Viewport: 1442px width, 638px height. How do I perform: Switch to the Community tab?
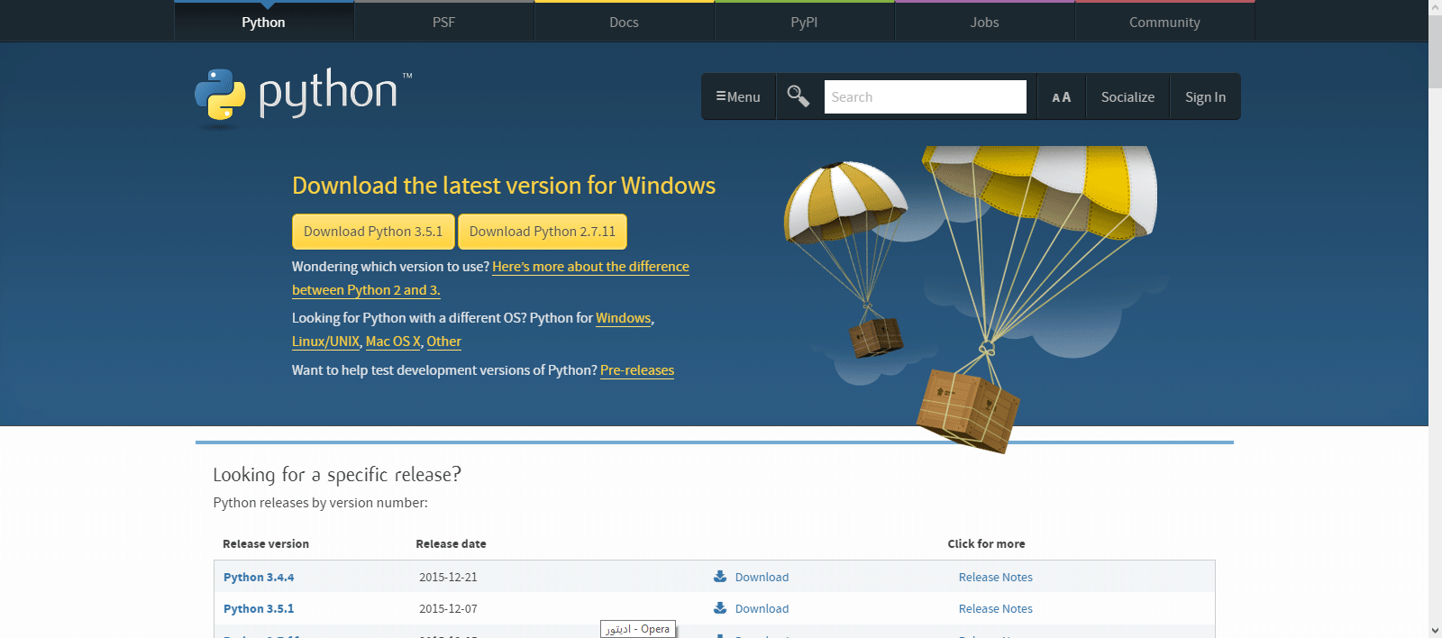click(1165, 22)
